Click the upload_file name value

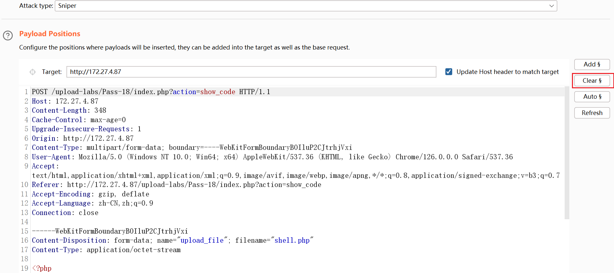[202, 240]
